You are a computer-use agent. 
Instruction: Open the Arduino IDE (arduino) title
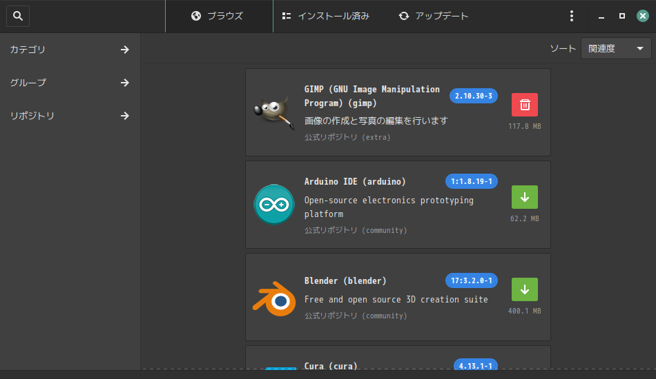pos(355,181)
